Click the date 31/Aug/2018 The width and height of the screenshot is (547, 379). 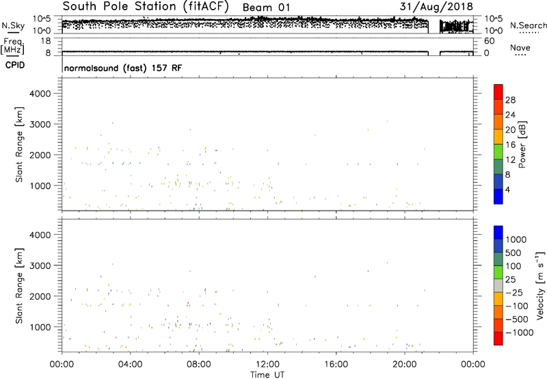pyautogui.click(x=436, y=6)
